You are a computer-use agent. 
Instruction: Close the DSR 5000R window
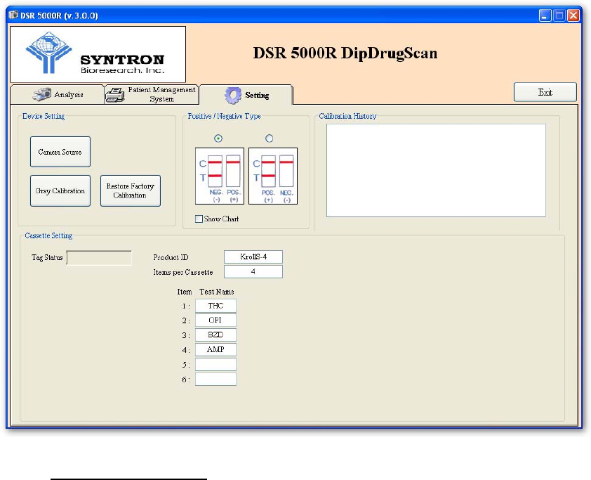573,15
